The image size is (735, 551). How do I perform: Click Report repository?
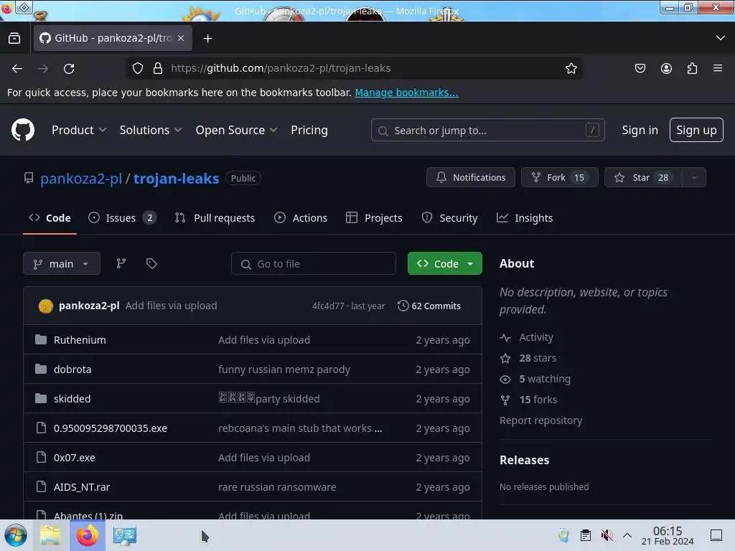[x=540, y=420]
